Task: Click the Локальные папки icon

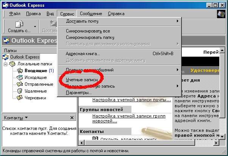Action: (x=12, y=64)
